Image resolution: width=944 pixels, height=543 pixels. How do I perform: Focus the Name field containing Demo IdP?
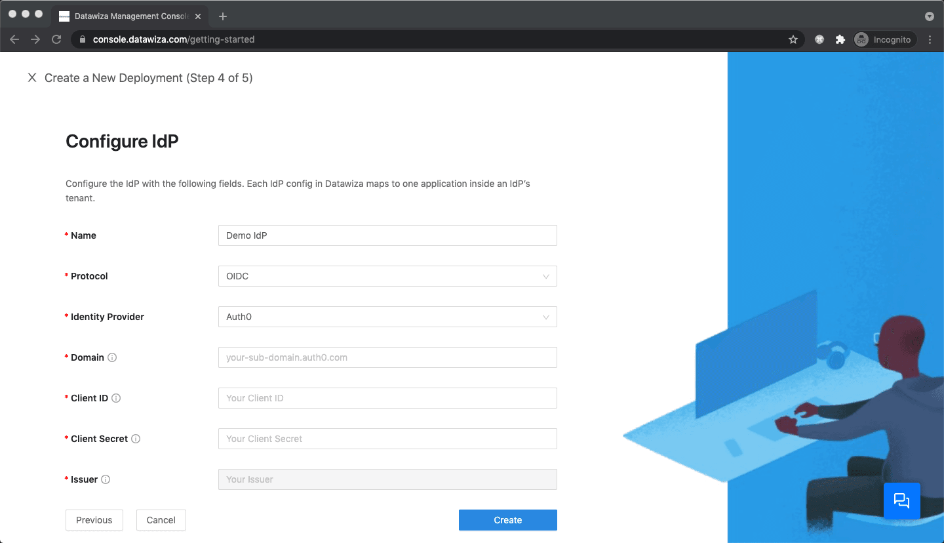pyautogui.click(x=387, y=235)
